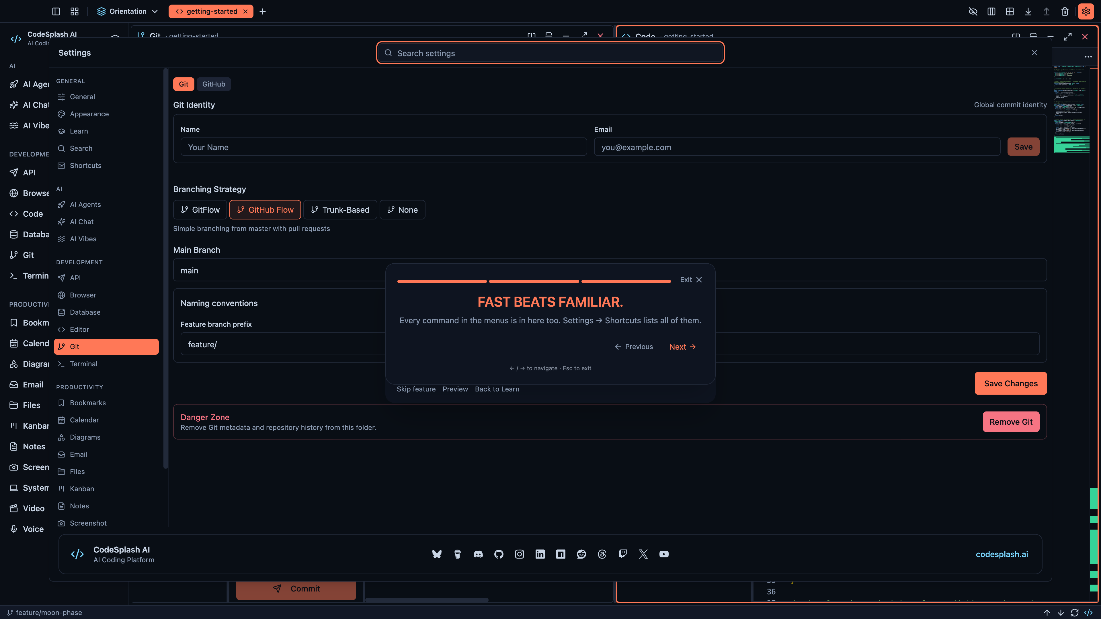Open Terminal in settings sidebar
The width and height of the screenshot is (1101, 619).
point(106,364)
